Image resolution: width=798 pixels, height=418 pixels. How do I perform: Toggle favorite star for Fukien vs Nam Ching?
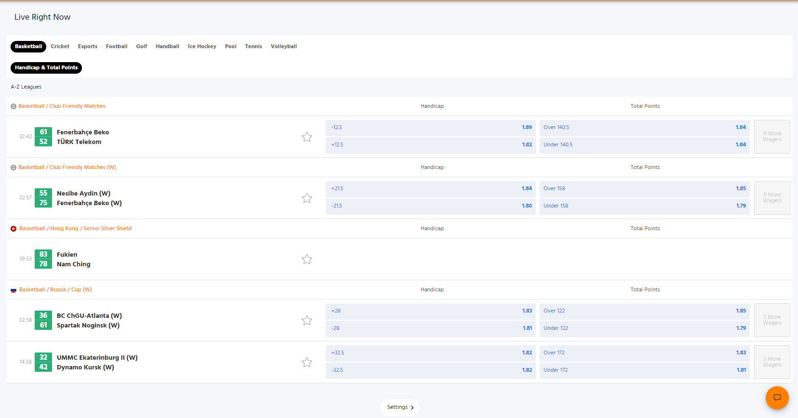pyautogui.click(x=307, y=259)
